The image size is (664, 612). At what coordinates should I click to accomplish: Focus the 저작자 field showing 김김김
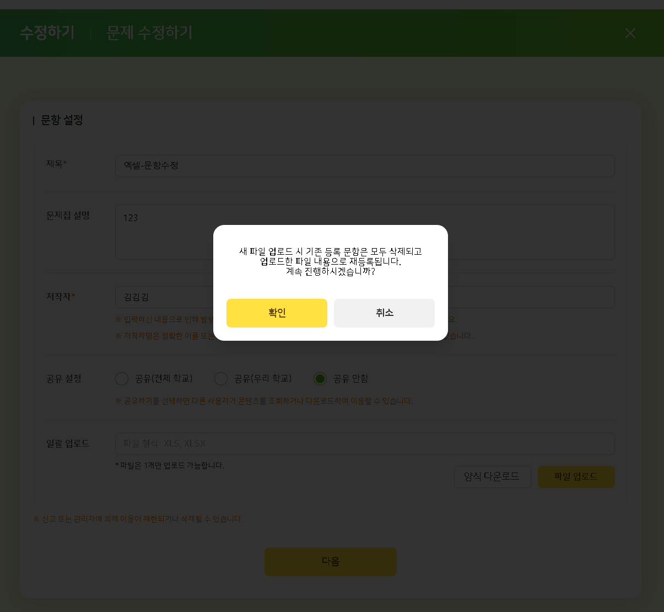tap(365, 297)
